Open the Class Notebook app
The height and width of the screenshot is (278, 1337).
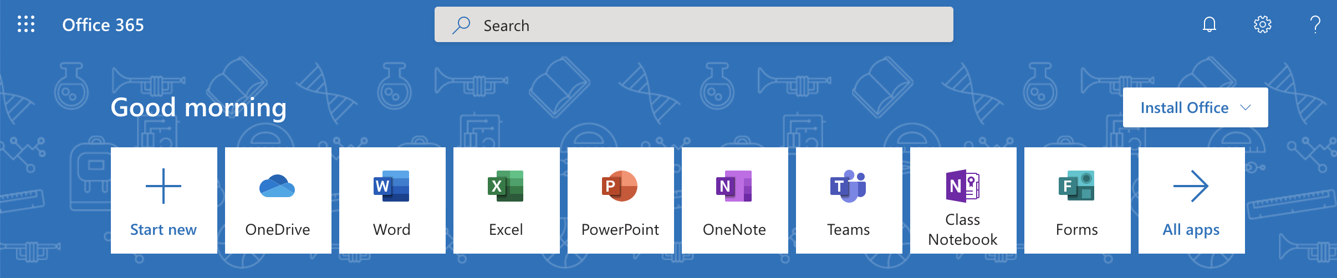click(963, 200)
